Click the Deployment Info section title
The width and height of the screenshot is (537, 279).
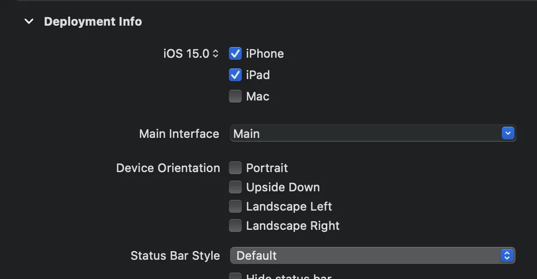click(x=93, y=22)
